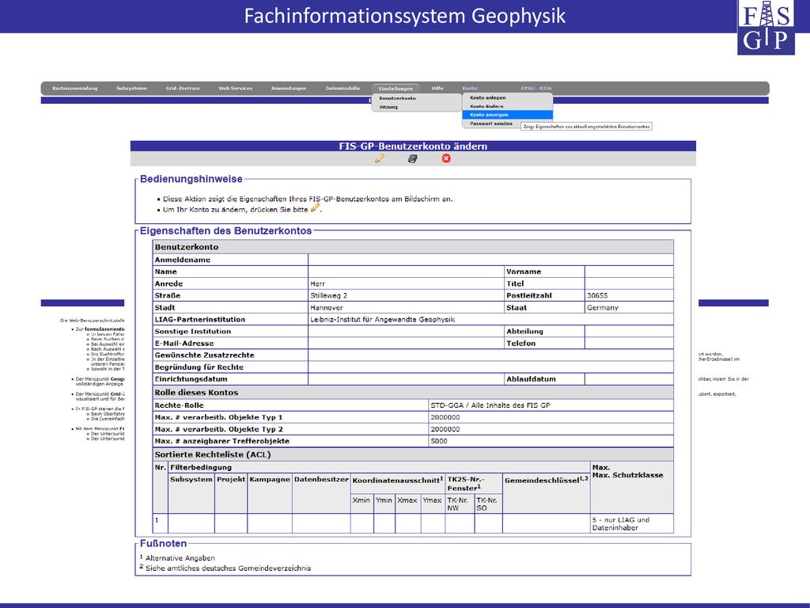Click the Staat value Germany
The image size is (810, 608).
pyautogui.click(x=602, y=307)
